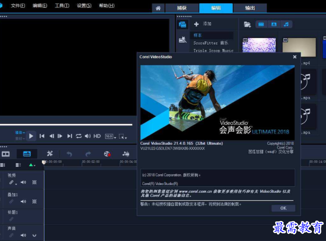This screenshot has height=241, width=326.
Task: Jump to the start of the project
Action: point(42,136)
